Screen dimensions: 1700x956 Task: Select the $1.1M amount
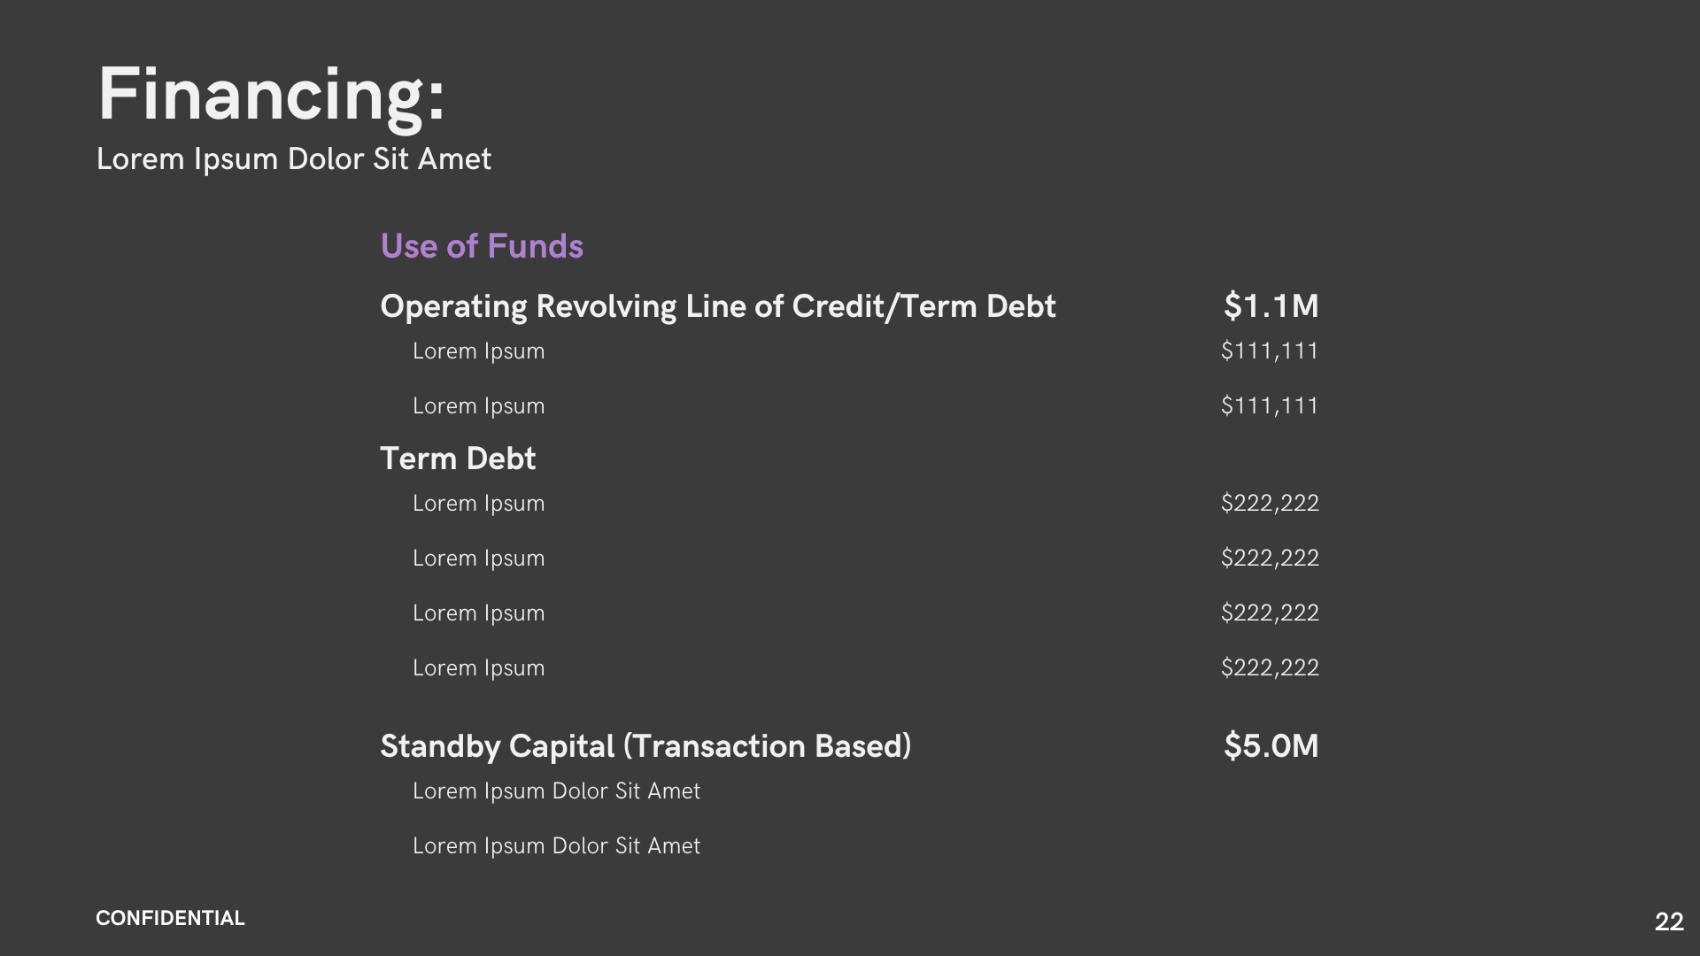click(1271, 305)
